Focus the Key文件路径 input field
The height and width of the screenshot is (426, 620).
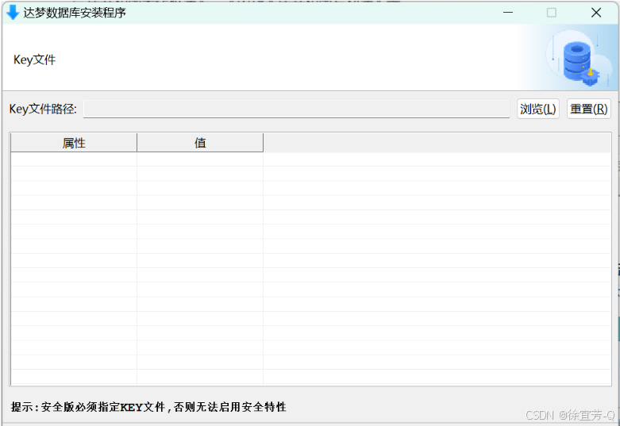pyautogui.click(x=297, y=109)
